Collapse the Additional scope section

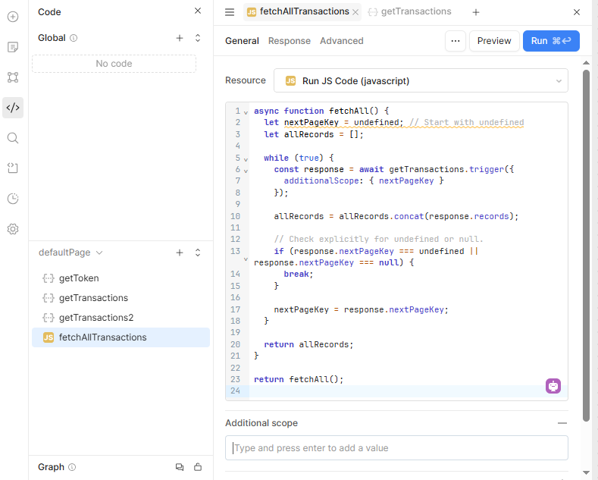coord(562,423)
